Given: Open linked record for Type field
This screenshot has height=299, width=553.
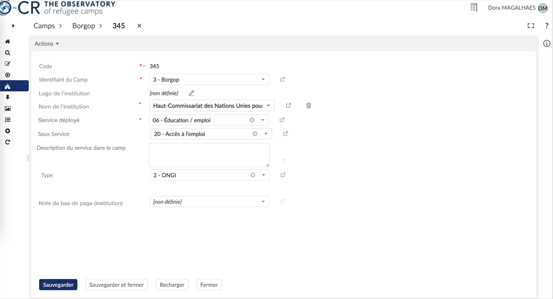Looking at the screenshot, I should point(283,175).
